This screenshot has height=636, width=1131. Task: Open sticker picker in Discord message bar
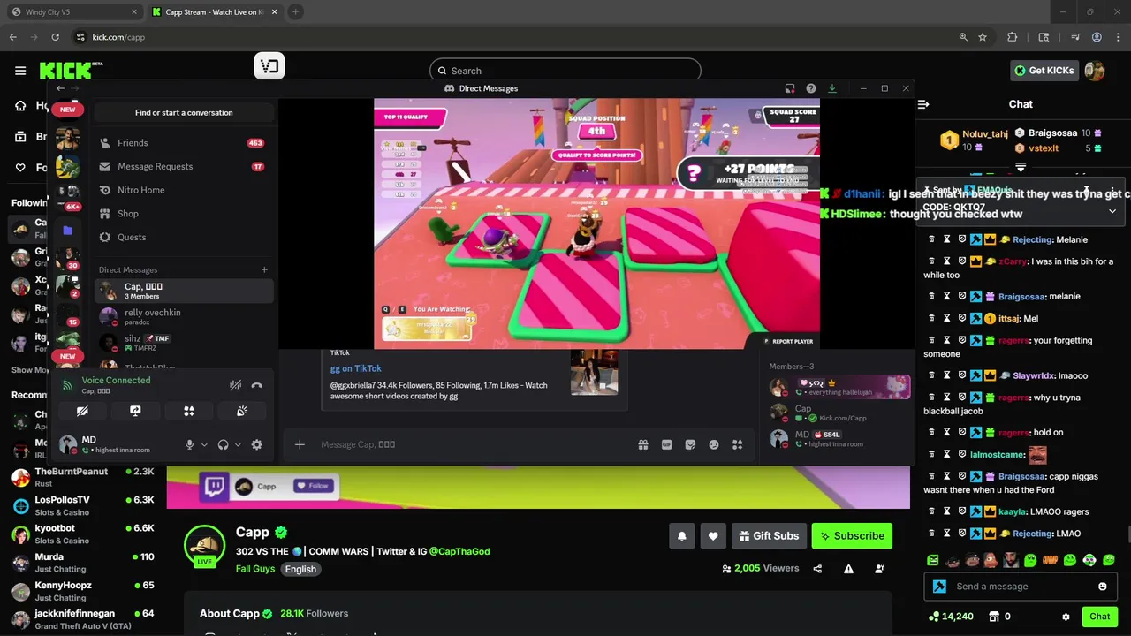point(690,444)
